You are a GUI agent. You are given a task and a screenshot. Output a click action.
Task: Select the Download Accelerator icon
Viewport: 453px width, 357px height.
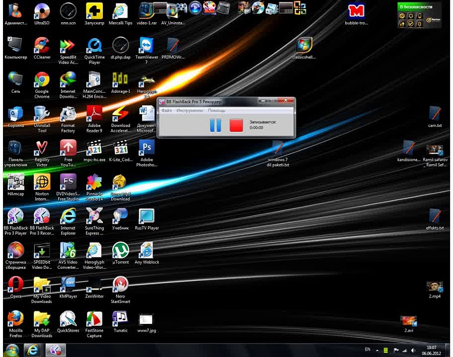121,119
